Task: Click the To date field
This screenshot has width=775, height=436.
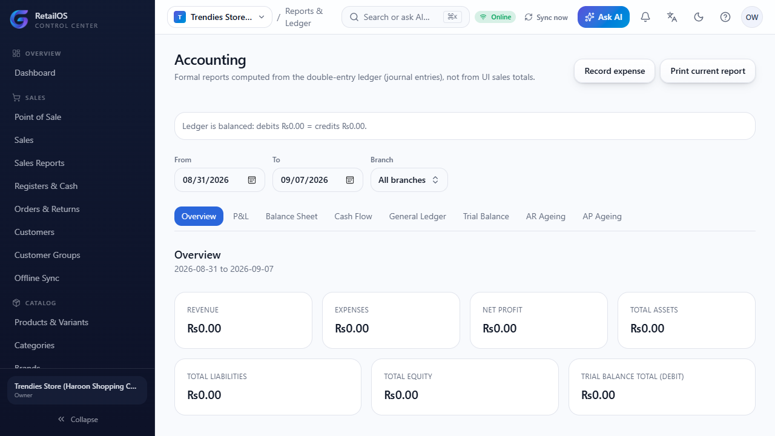Action: coord(318,180)
